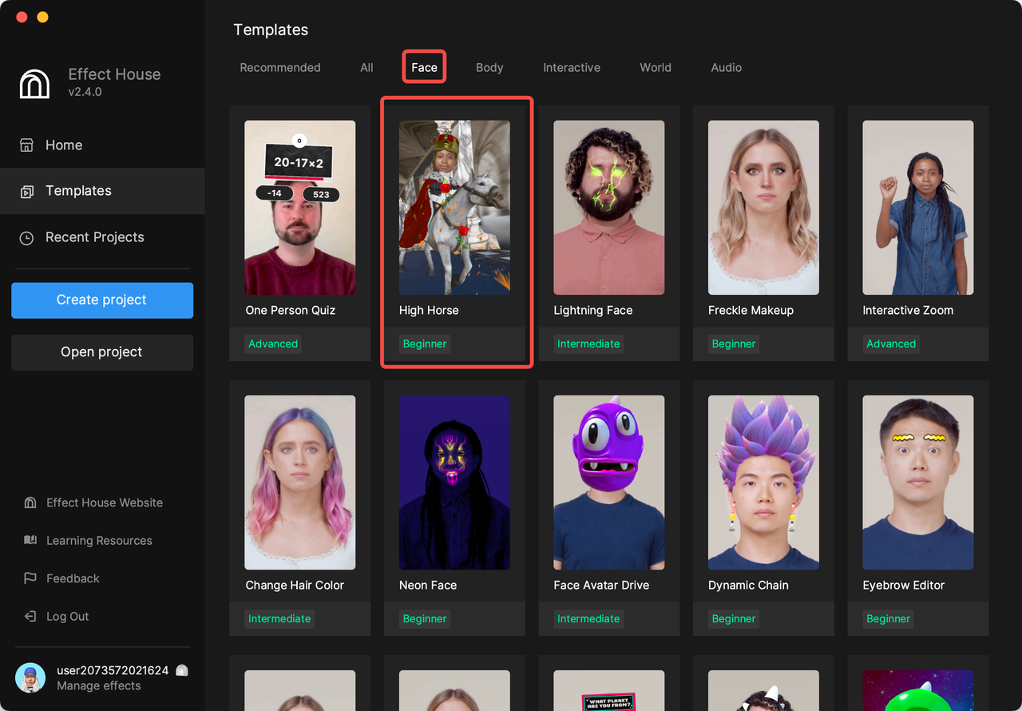Open the Recommended templates tab
This screenshot has height=711, width=1022.
point(280,68)
